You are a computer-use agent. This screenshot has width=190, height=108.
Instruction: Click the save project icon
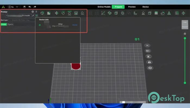coord(24,7)
